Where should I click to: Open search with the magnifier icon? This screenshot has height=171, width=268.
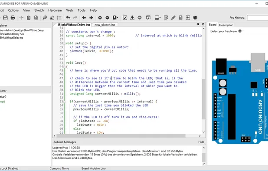tap(45, 18)
